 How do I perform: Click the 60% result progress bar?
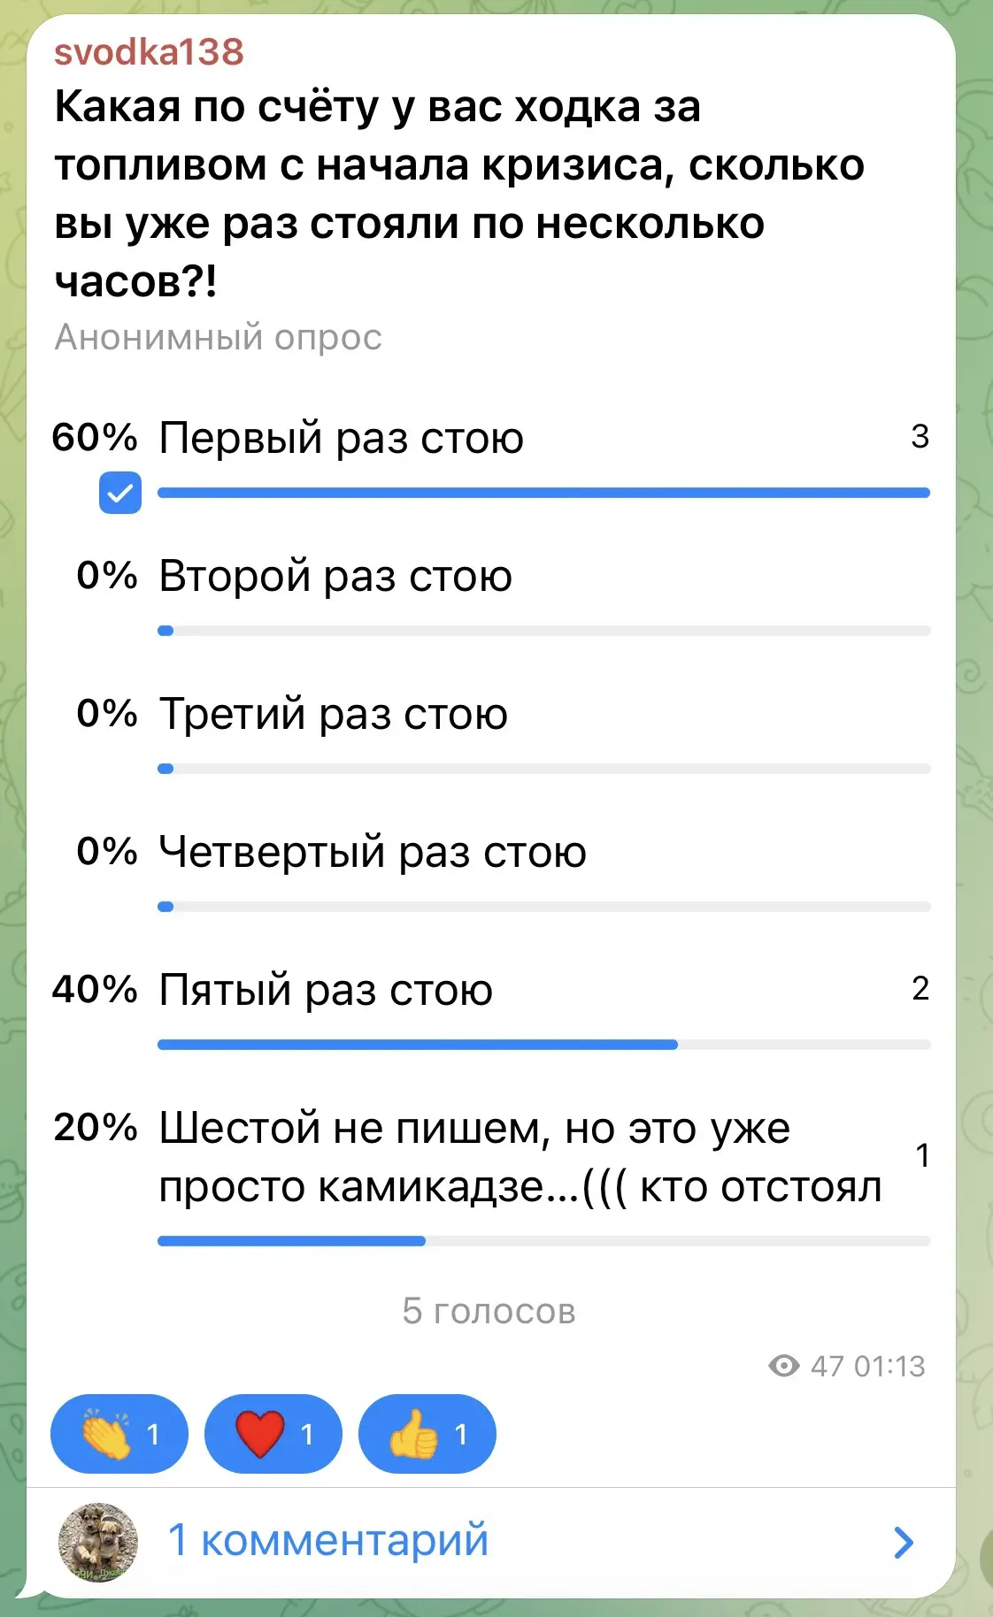click(543, 493)
